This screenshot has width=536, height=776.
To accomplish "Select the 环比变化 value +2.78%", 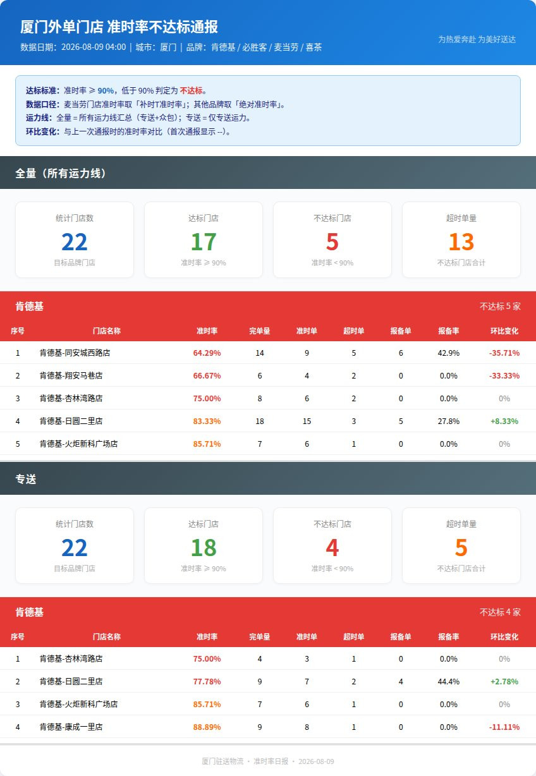I will click(504, 681).
